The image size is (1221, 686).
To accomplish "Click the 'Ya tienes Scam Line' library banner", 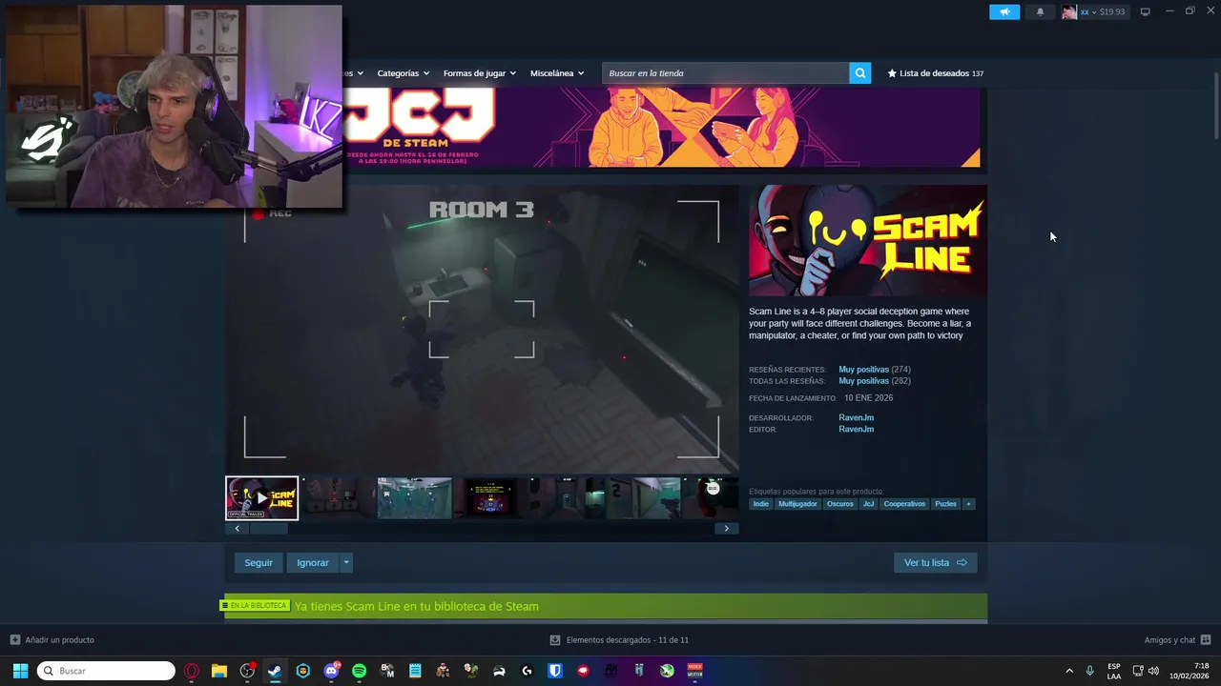I will coord(606,606).
